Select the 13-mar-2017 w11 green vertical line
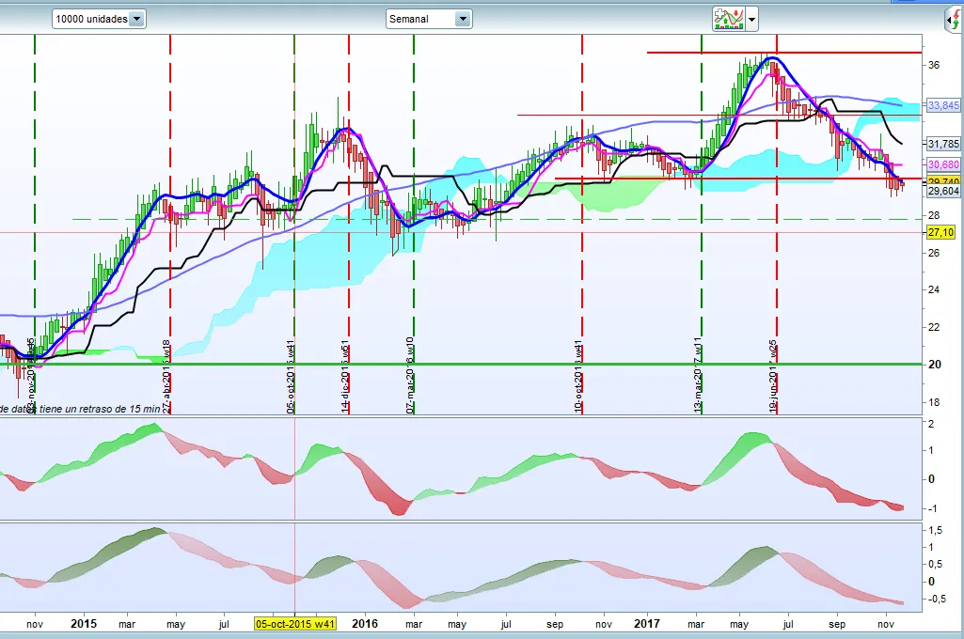Viewport: 964px width, 639px height. click(702, 282)
